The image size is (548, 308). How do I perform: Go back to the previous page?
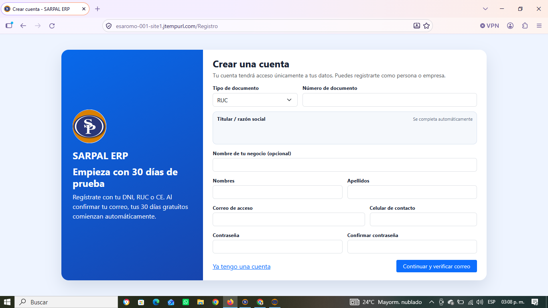(x=23, y=26)
